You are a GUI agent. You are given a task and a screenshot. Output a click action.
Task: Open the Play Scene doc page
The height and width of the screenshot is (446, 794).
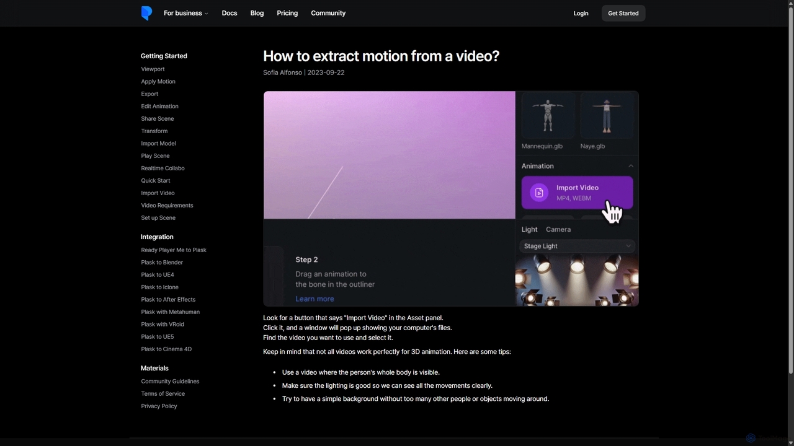point(155,156)
